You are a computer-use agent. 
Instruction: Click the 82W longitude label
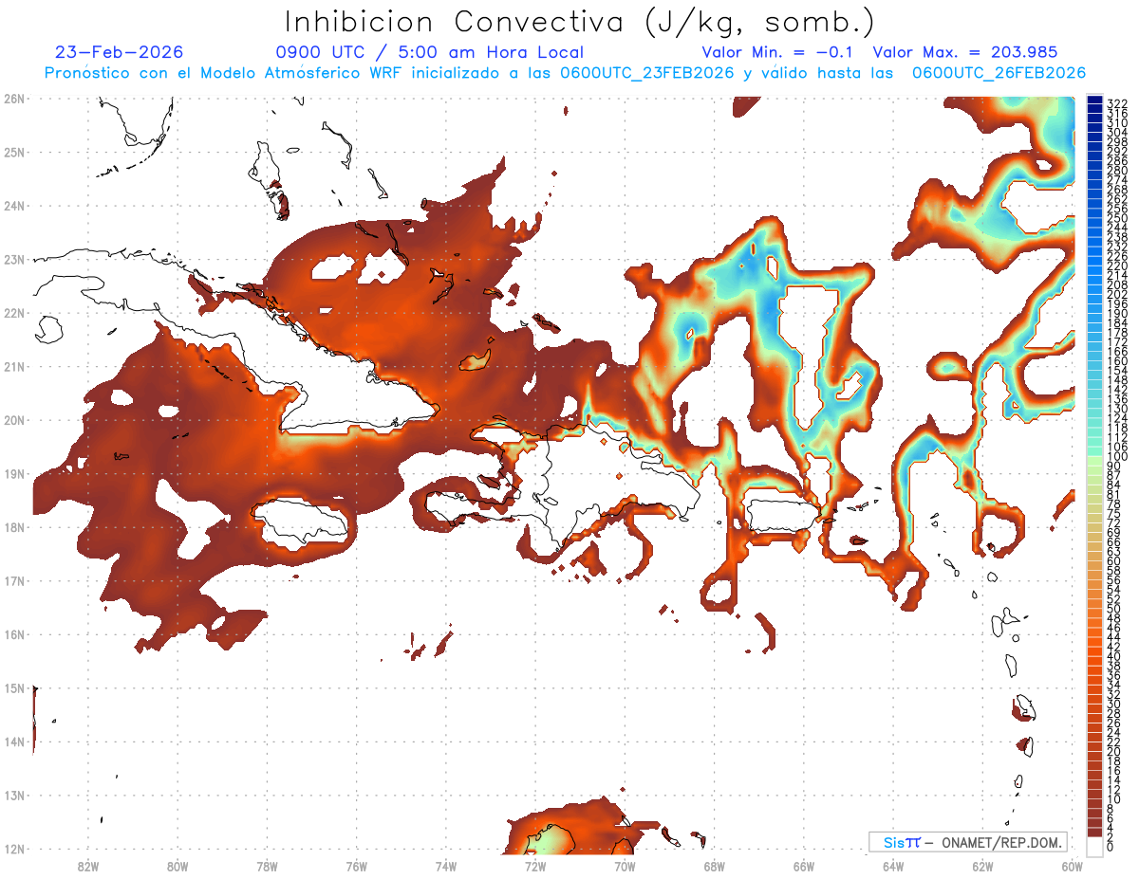[88, 866]
